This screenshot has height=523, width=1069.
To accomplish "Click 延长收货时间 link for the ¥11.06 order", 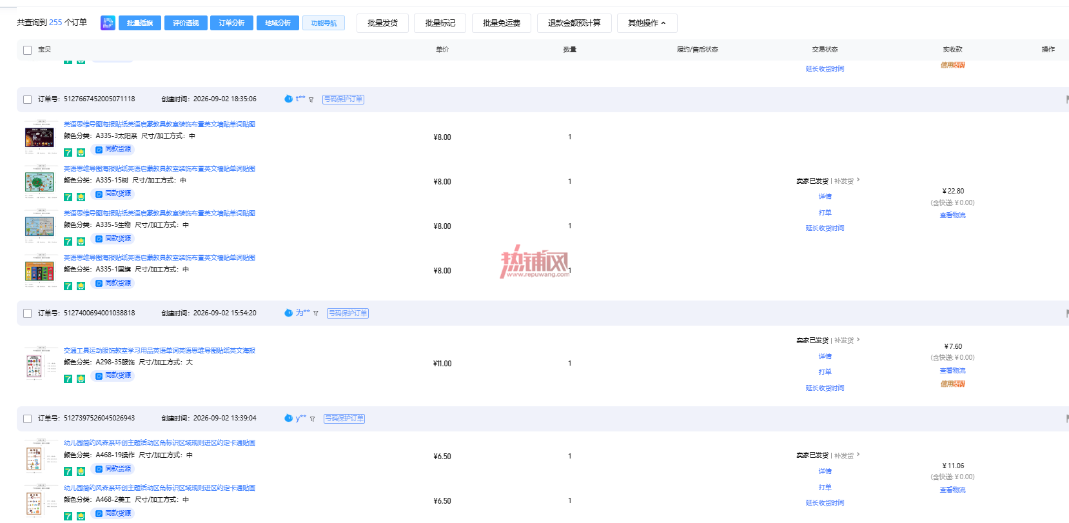I will 825,503.
